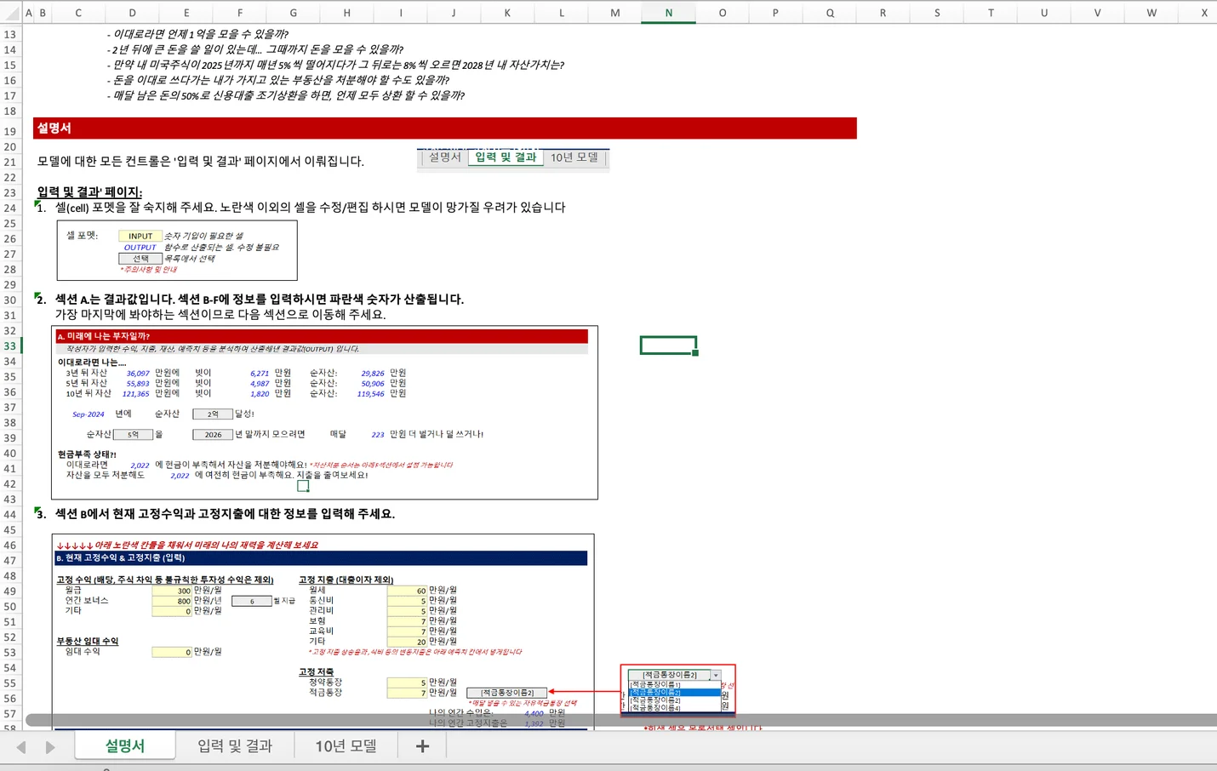Select the section B '현재 고정수익 & 고정지출' picture
The image size is (1217, 771).
point(323,631)
